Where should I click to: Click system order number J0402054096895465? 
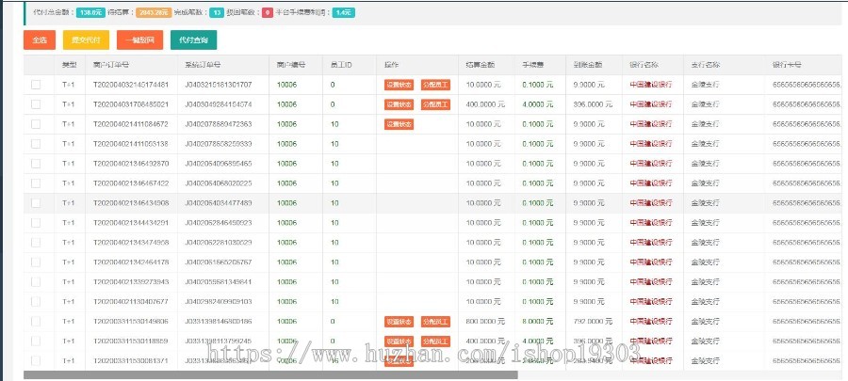click(219, 164)
